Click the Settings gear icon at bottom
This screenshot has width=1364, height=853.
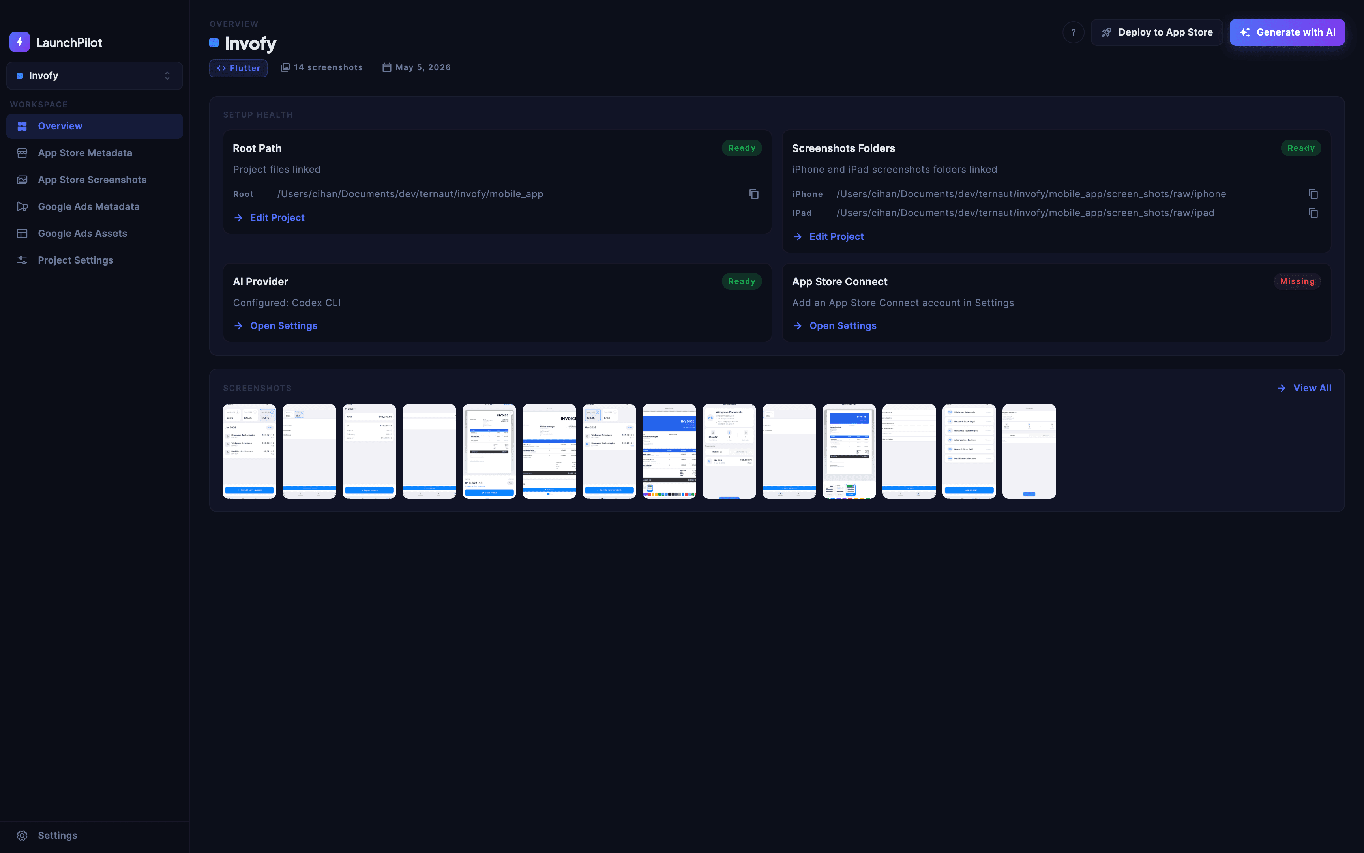point(22,836)
